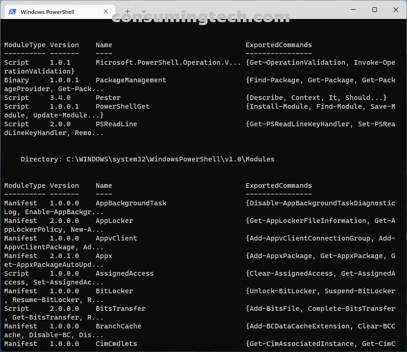407x352 pixels.
Task: Click the PackageManagement module entry
Action: pyautogui.click(x=131, y=80)
